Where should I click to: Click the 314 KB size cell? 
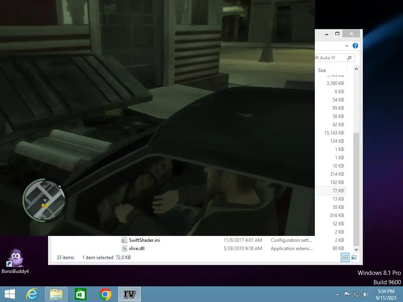337,174
